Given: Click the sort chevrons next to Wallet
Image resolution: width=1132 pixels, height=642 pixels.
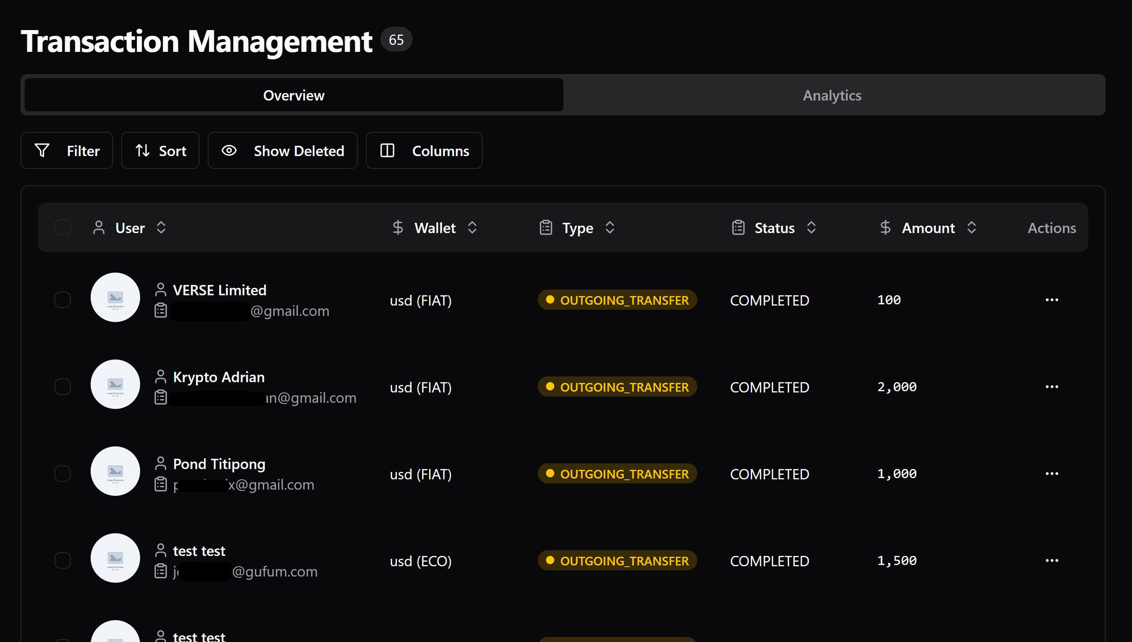Looking at the screenshot, I should click(x=472, y=228).
